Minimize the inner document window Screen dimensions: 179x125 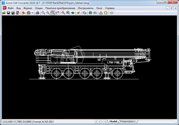tap(167, 8)
